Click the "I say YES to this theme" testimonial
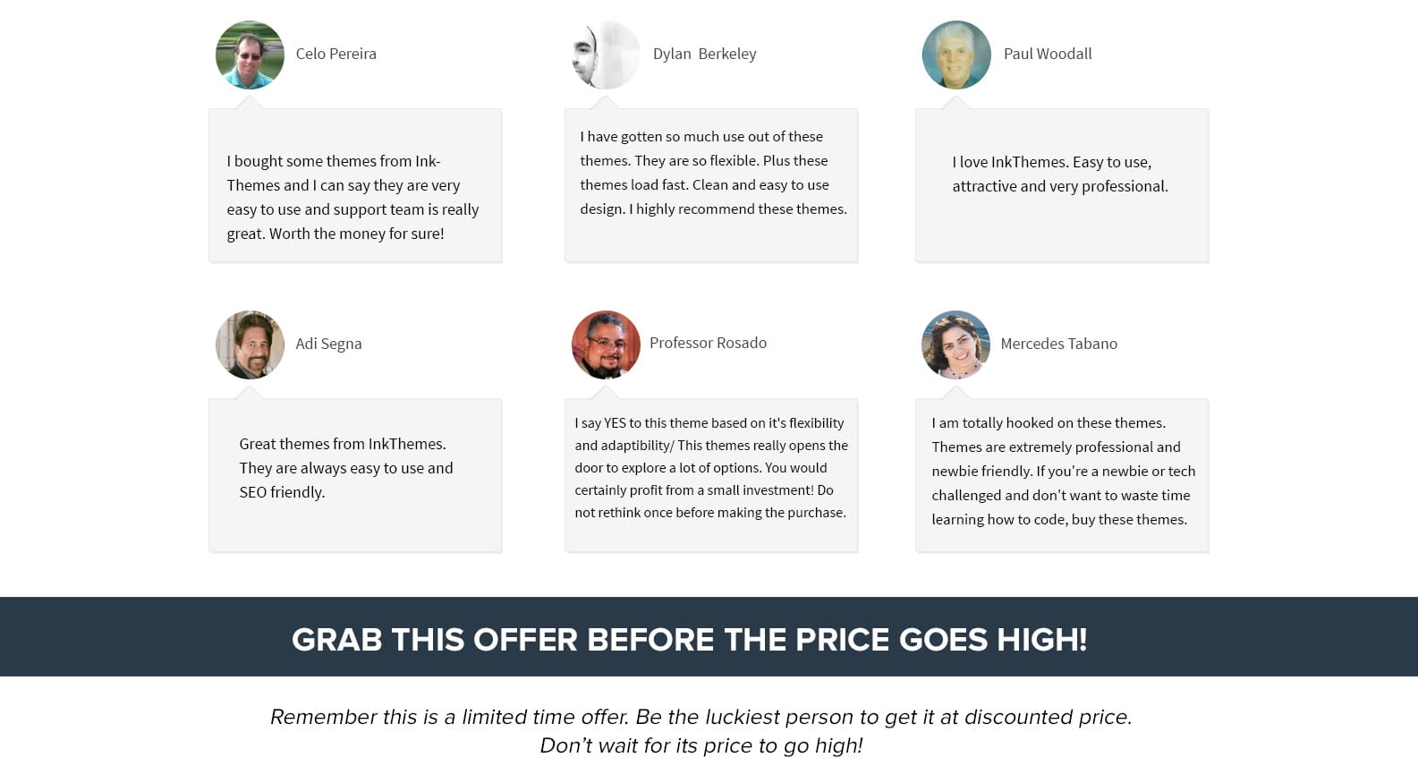This screenshot has height=783, width=1418. [x=711, y=467]
